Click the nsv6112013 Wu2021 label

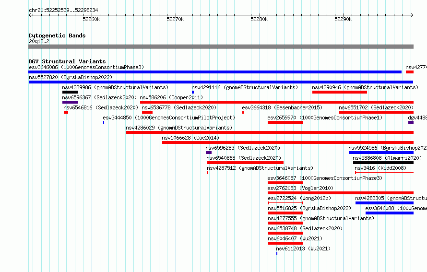tap(303, 248)
